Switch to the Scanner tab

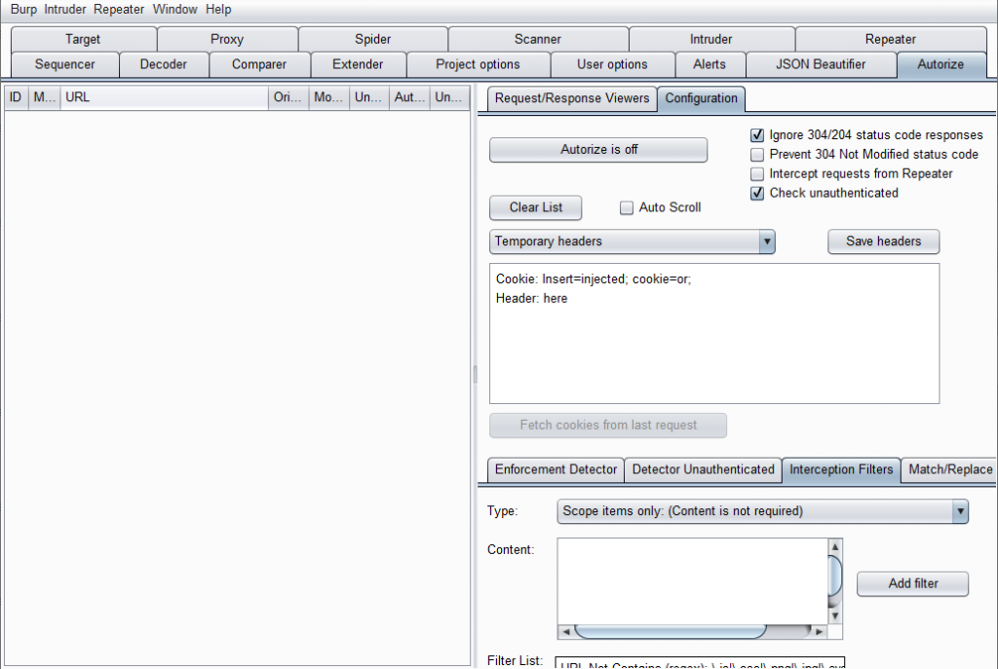pyautogui.click(x=538, y=39)
